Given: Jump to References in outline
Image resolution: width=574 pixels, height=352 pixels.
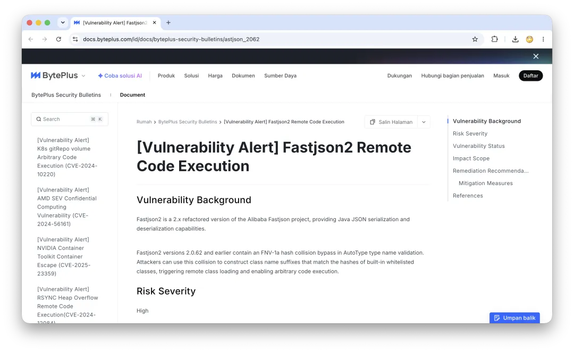Looking at the screenshot, I should (468, 196).
